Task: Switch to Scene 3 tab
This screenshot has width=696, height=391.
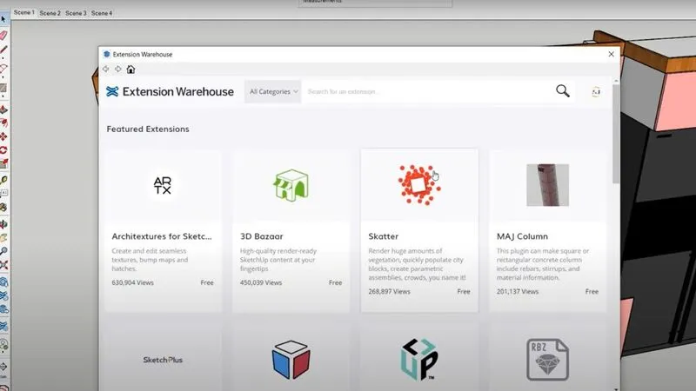Action: [x=76, y=13]
